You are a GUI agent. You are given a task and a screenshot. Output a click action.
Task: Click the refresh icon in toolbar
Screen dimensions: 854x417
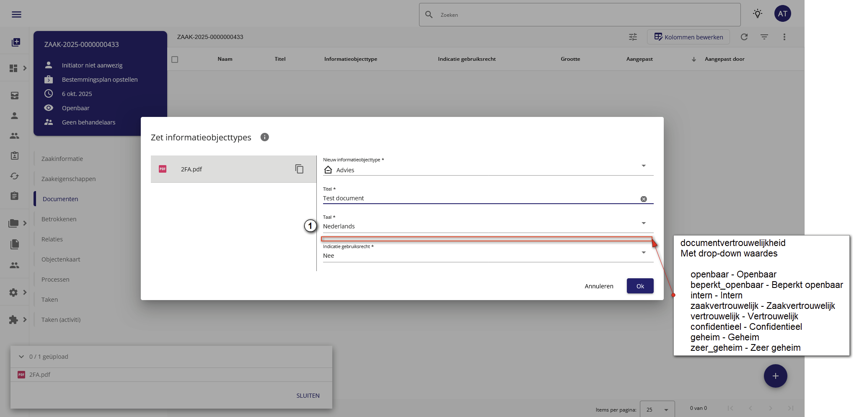744,37
